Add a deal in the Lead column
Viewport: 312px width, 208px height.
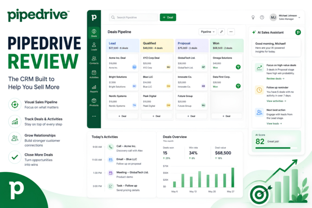pos(122,116)
